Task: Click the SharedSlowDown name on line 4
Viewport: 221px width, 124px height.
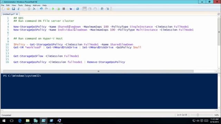Action: [69, 27]
